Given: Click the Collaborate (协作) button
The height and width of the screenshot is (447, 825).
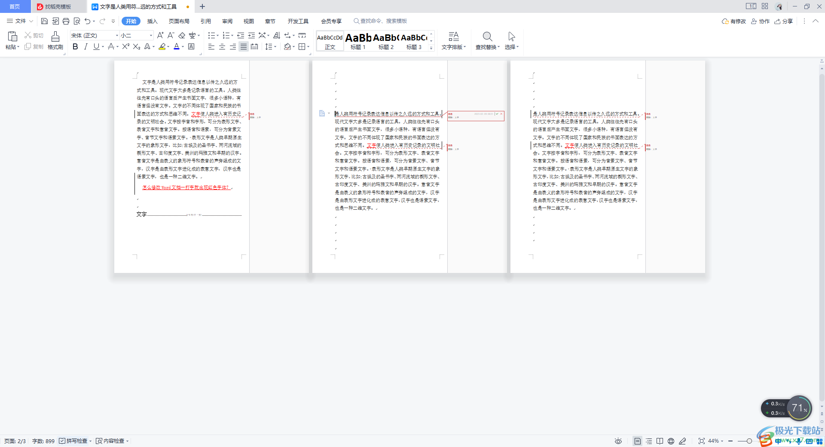Looking at the screenshot, I should point(760,21).
